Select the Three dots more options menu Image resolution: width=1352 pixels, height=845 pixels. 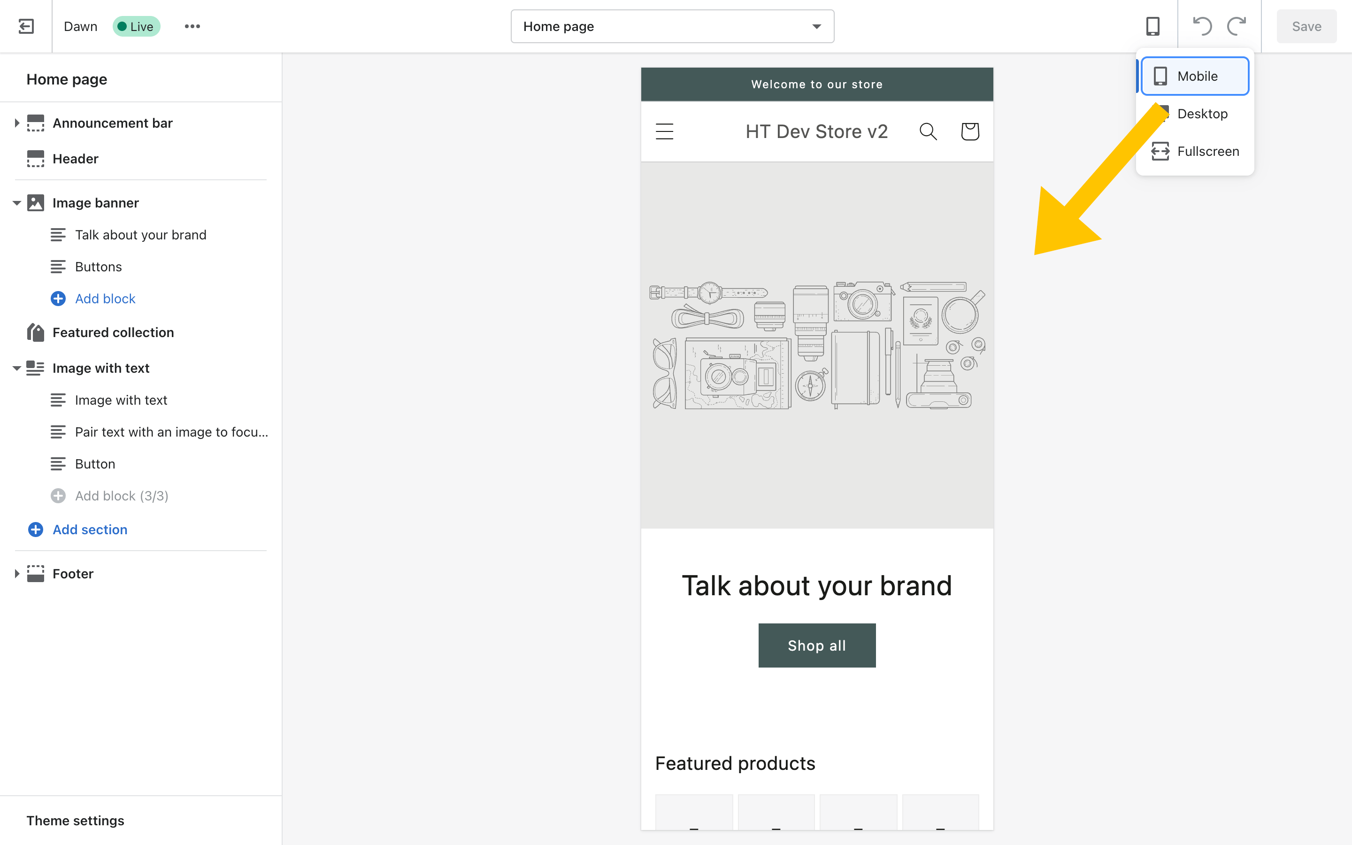(x=192, y=26)
